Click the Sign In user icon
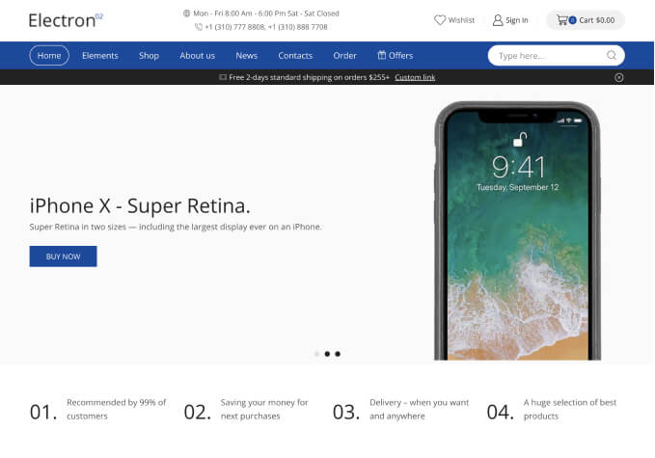 pyautogui.click(x=498, y=20)
